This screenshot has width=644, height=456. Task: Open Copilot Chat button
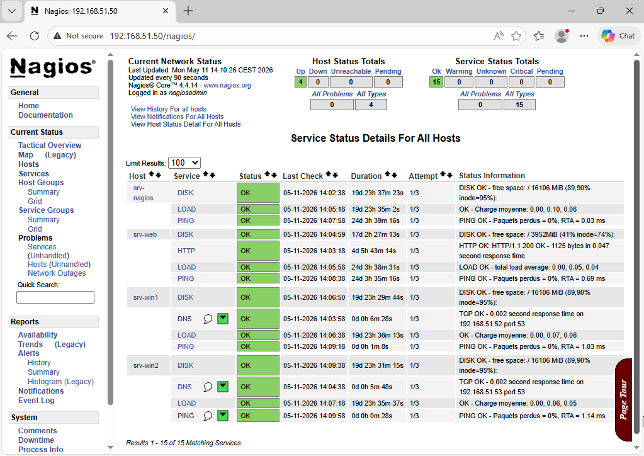(618, 36)
